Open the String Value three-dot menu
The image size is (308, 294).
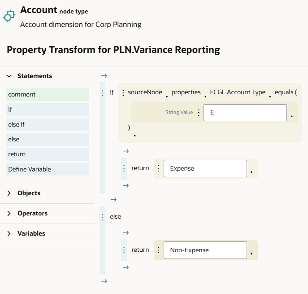pyautogui.click(x=199, y=113)
